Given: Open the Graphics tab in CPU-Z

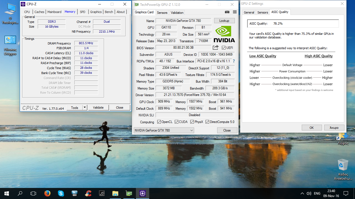Looking at the screenshot, I should point(96,12).
